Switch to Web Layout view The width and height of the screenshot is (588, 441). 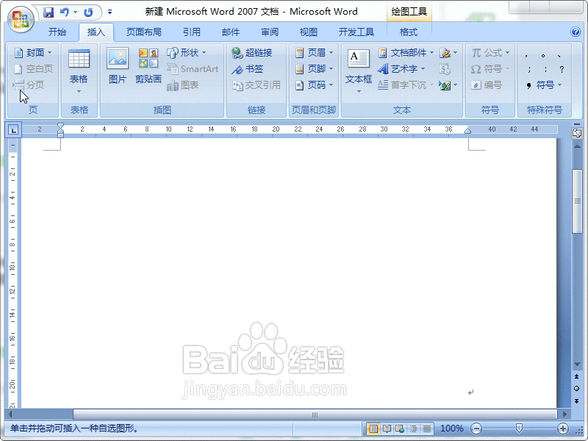pyautogui.click(x=400, y=429)
